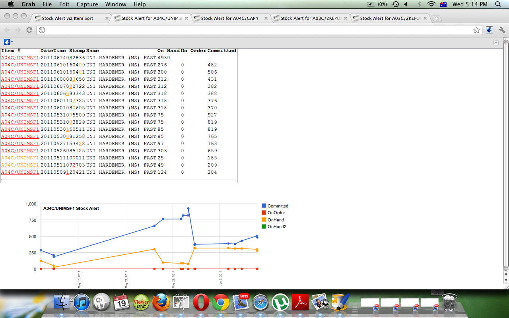Viewport: 509px width, 318px height.
Task: Launch Safari from the dock
Action: (x=260, y=302)
